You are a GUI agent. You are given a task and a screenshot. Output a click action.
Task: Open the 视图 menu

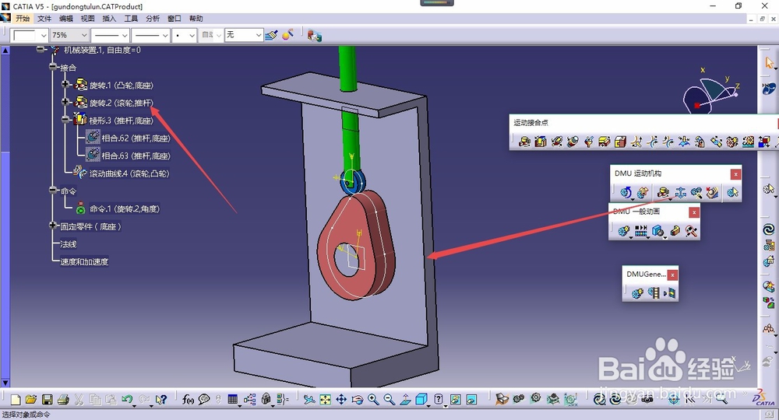tap(87, 19)
